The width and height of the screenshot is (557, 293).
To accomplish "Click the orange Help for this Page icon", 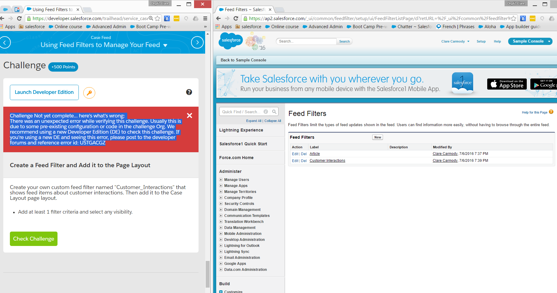I will [x=551, y=112].
